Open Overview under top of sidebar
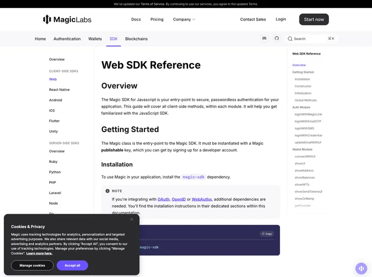This screenshot has width=372, height=277. [x=57, y=60]
